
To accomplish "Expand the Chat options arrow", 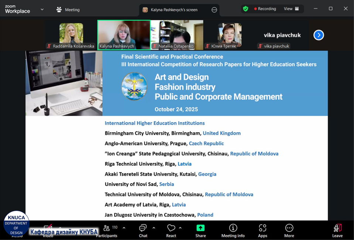I will pos(154,228).
